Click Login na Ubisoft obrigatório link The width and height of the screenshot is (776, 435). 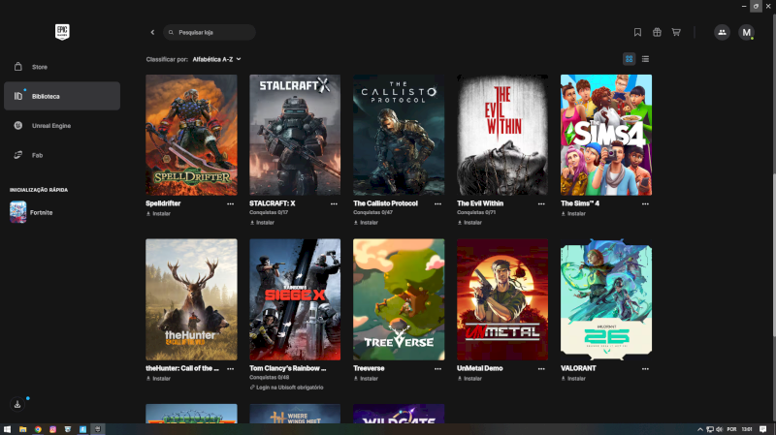coord(286,388)
